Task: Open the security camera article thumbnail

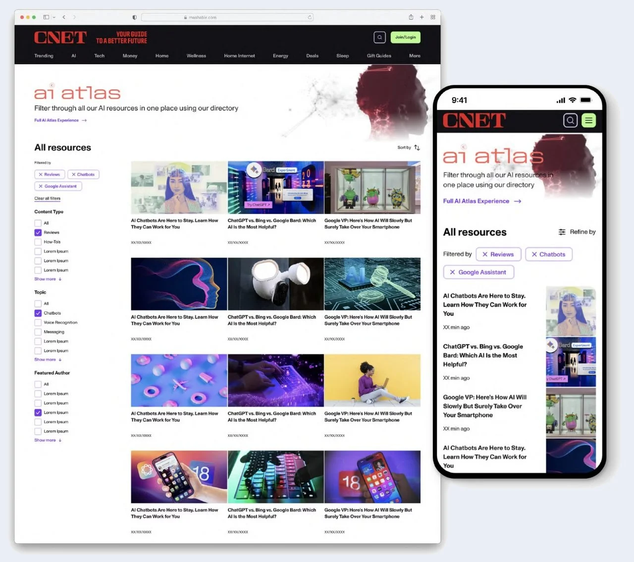Action: tap(275, 284)
